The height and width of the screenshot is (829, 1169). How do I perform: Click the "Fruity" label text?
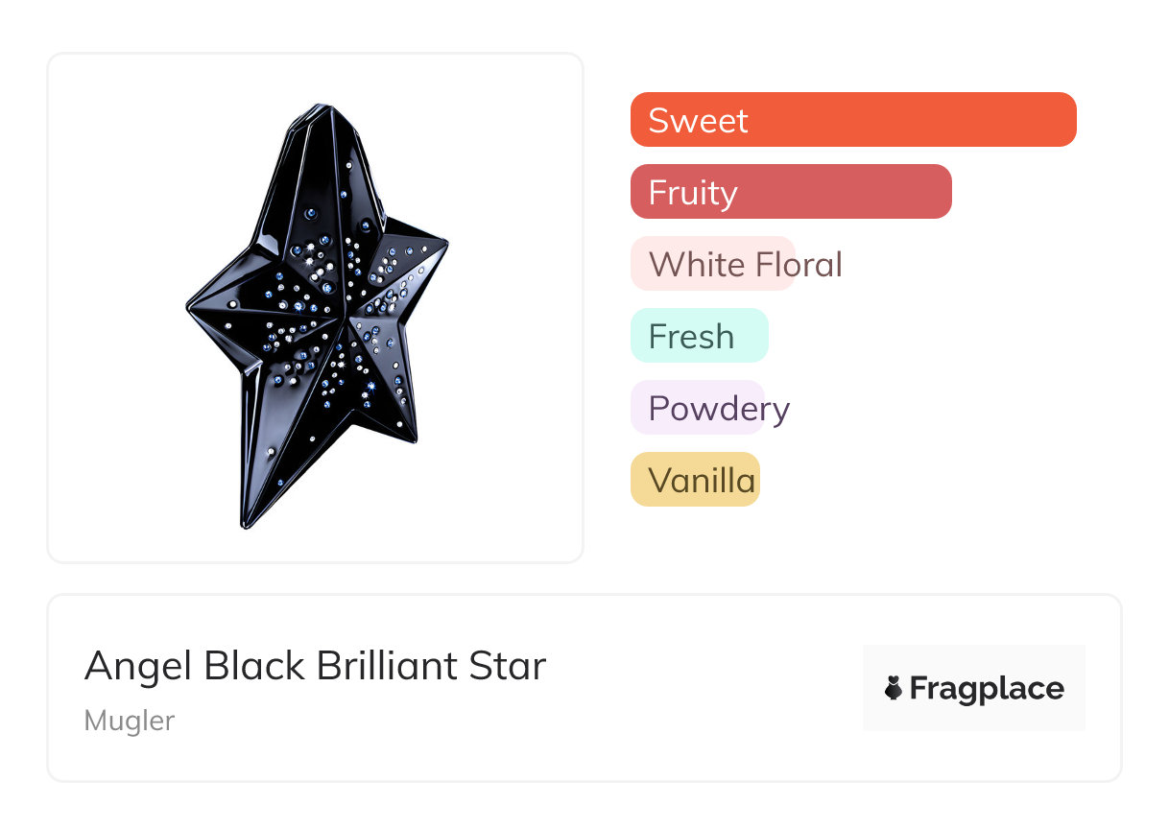coord(692,192)
